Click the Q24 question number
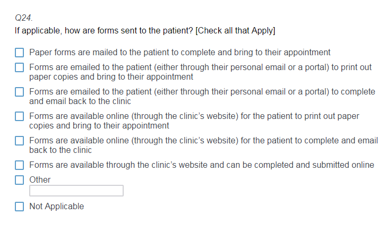Screen dimensions: 387x231 pyautogui.click(x=24, y=18)
